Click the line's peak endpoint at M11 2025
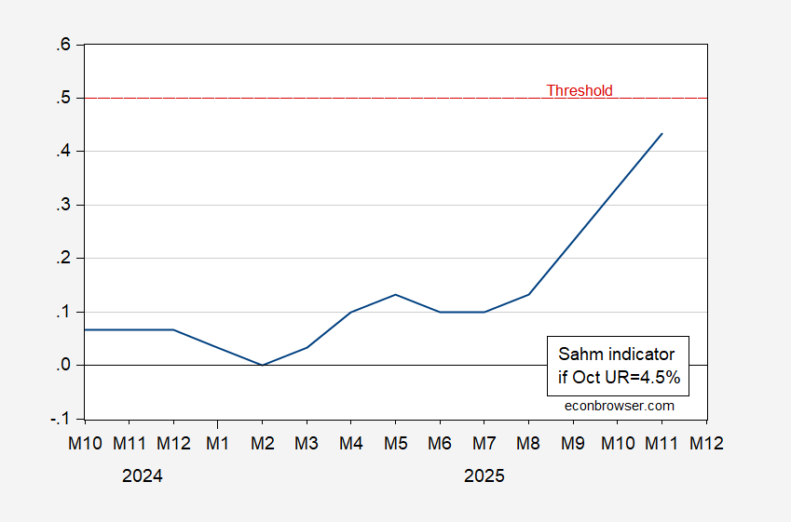This screenshot has height=522, width=791. point(662,133)
